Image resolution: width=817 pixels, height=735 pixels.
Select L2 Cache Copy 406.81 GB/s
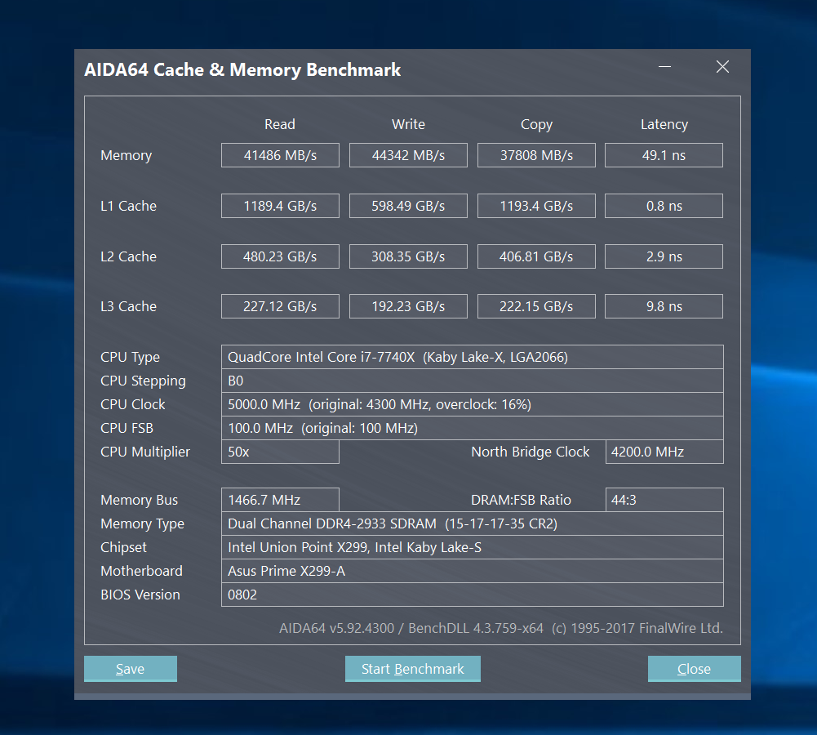536,256
